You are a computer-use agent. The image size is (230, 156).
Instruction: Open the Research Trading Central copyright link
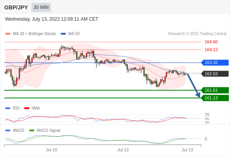pyautogui.click(x=197, y=34)
